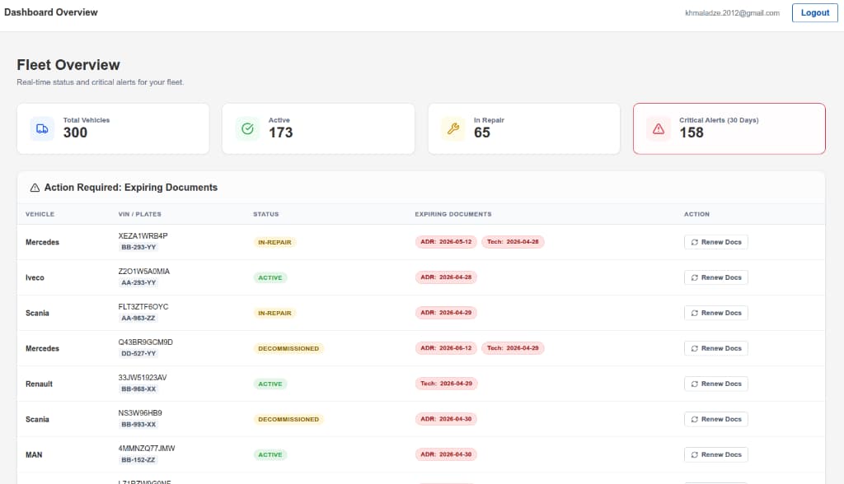Renew docs for Mercedes XEZA1WRB4P
The width and height of the screenshot is (844, 484).
pyautogui.click(x=716, y=242)
